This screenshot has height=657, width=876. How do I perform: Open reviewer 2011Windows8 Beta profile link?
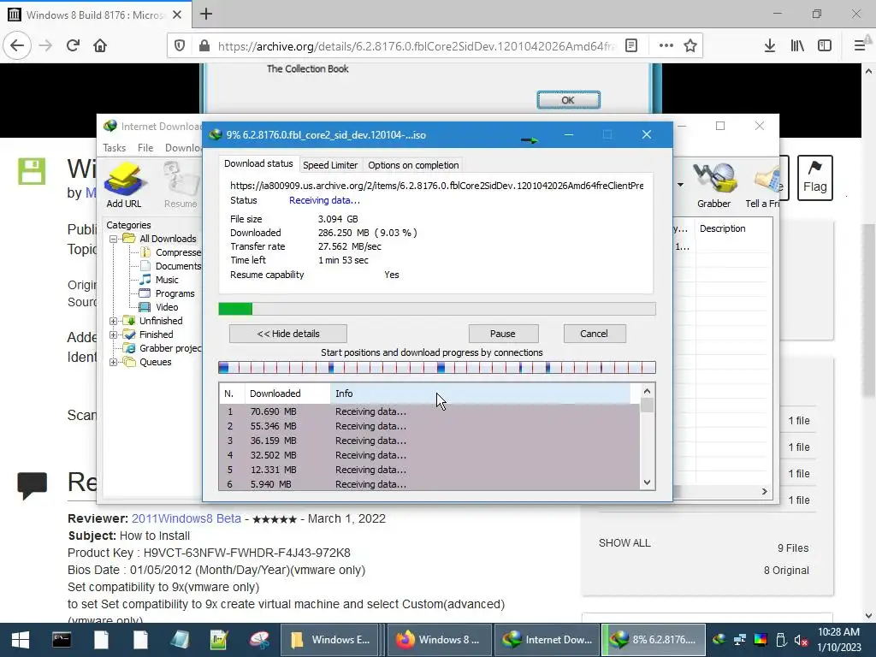point(186,518)
